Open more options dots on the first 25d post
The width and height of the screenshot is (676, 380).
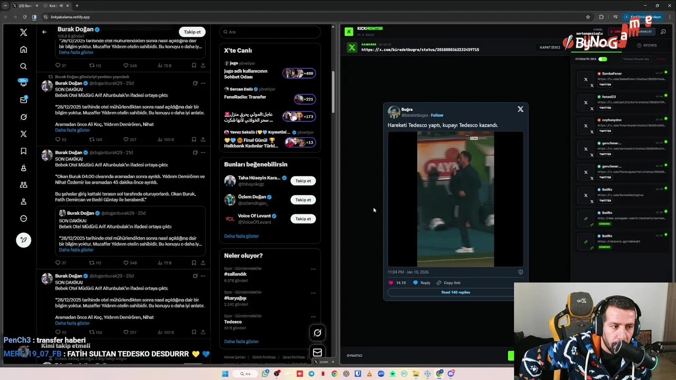(203, 83)
